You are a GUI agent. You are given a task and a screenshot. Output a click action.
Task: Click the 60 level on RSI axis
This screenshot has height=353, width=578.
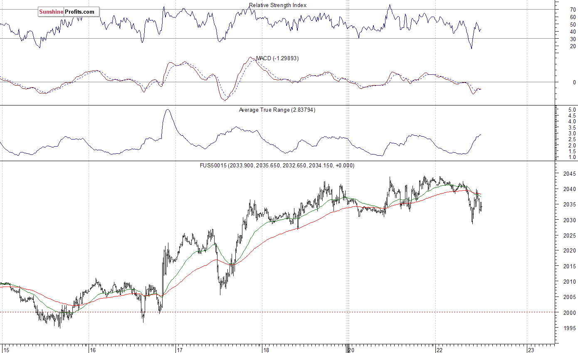[573, 17]
